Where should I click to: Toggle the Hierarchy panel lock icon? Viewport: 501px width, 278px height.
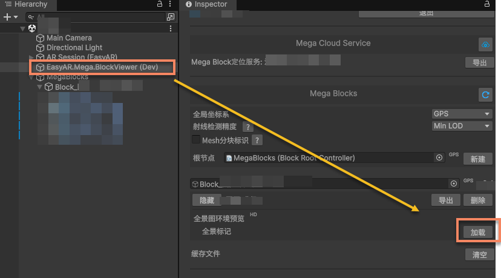pos(159,4)
